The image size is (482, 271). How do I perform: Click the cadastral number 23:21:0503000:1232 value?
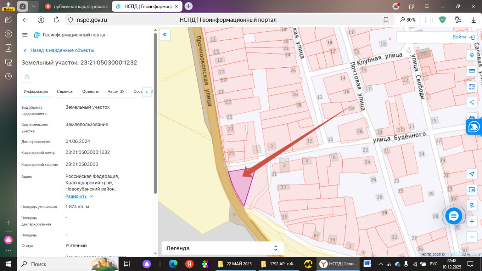88,152
